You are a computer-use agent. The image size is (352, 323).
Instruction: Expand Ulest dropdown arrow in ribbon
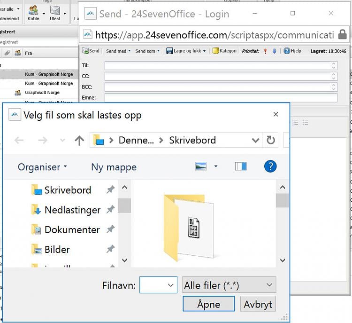[x=65, y=14]
